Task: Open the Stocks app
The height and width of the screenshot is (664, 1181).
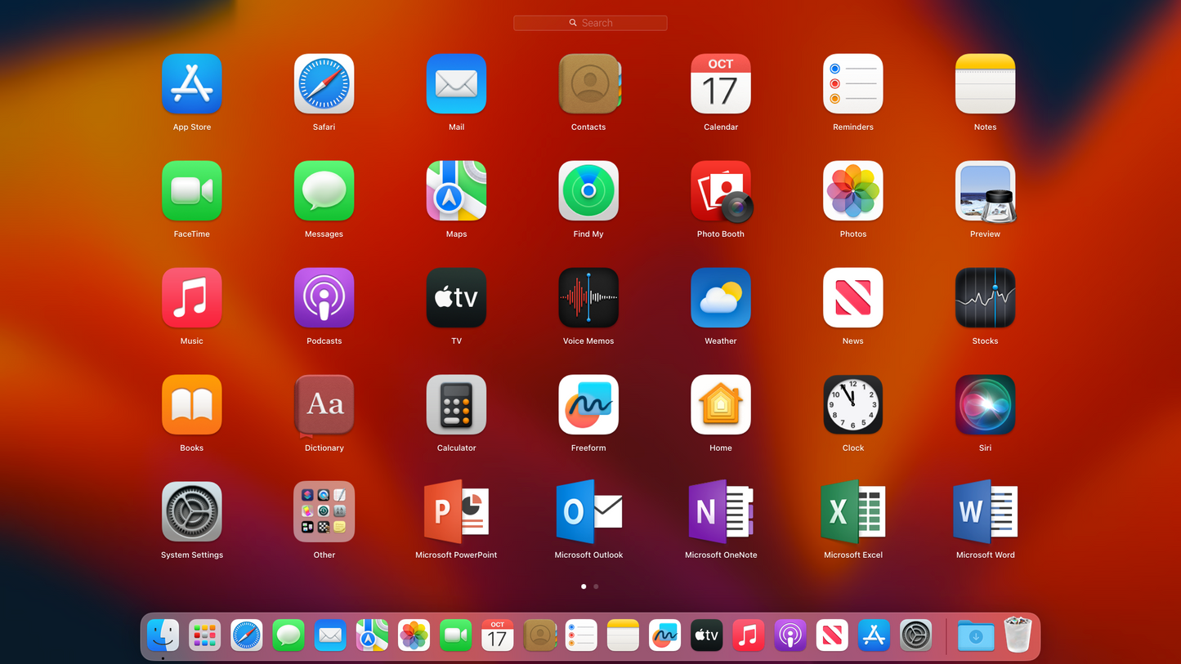Action: pos(985,297)
